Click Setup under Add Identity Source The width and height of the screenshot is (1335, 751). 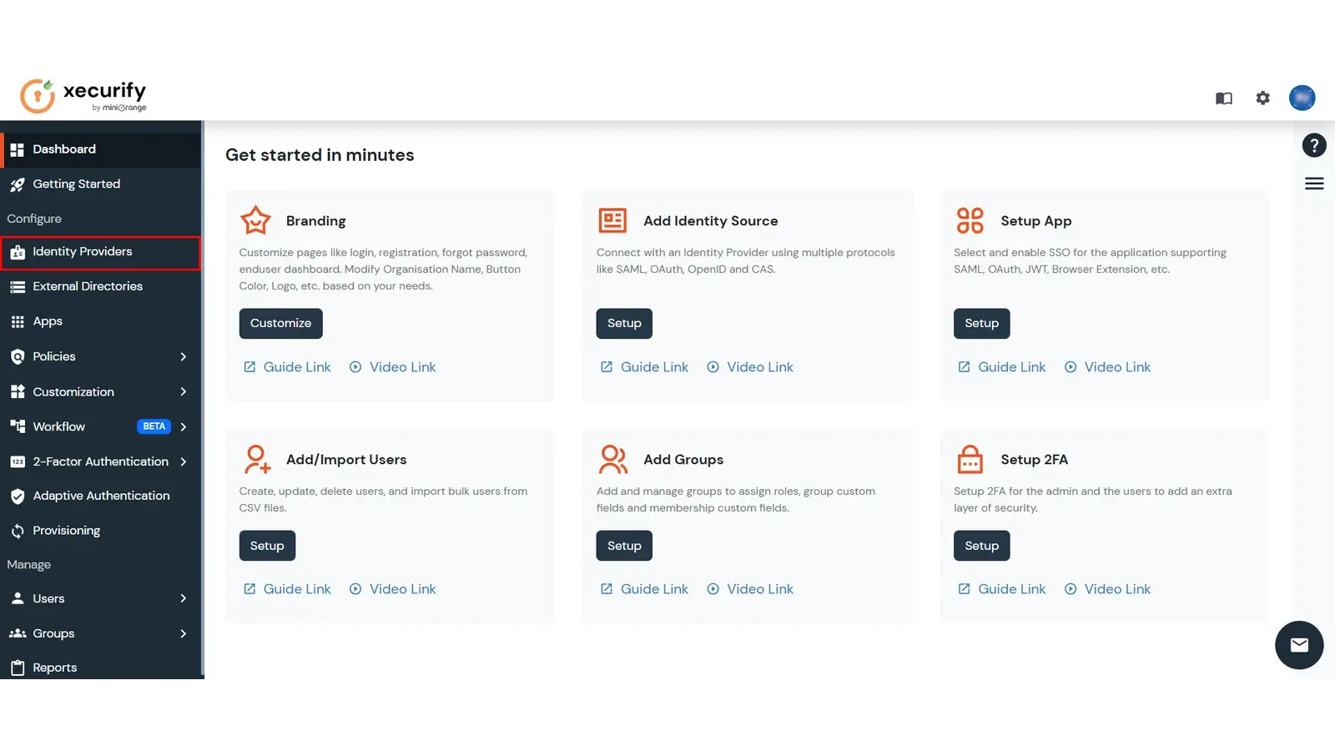click(x=624, y=323)
